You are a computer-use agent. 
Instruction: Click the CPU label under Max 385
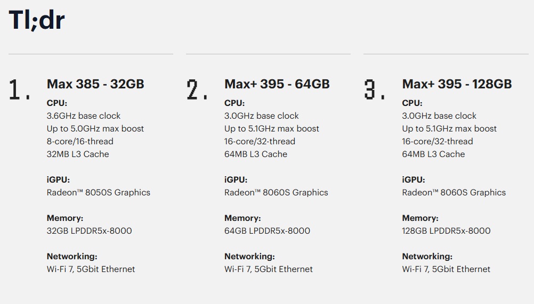57,103
